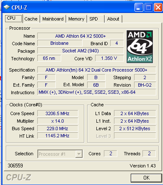
Task: Click the Family value F
Action: click(46, 77)
